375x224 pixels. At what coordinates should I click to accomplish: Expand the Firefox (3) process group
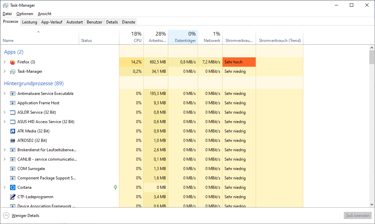5,62
